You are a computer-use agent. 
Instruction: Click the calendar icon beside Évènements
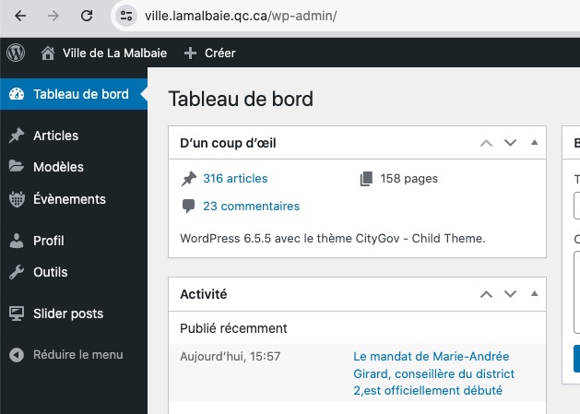[17, 199]
